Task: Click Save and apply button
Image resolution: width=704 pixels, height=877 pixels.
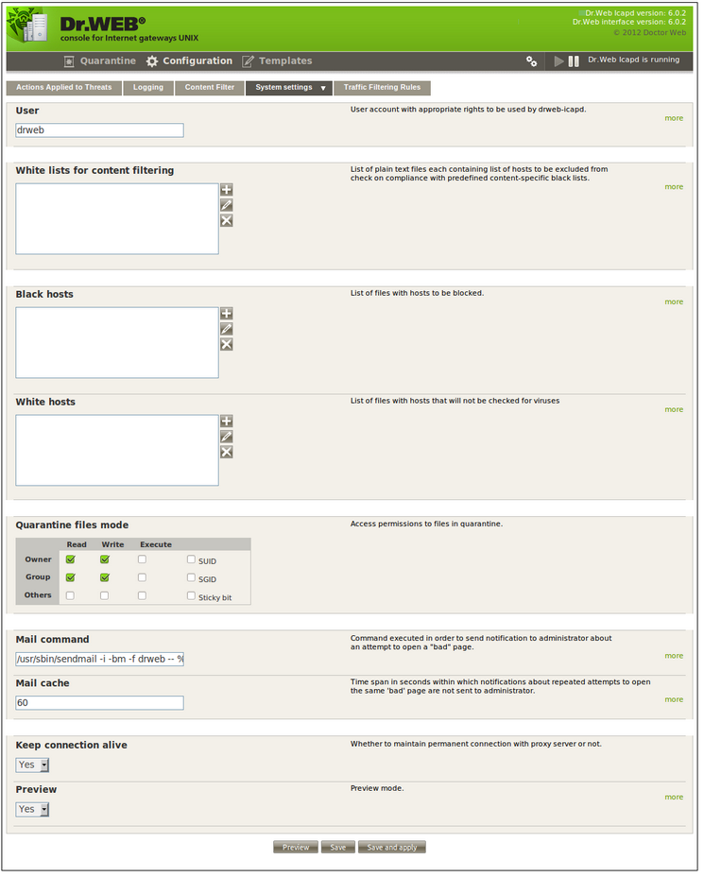Action: (x=392, y=848)
